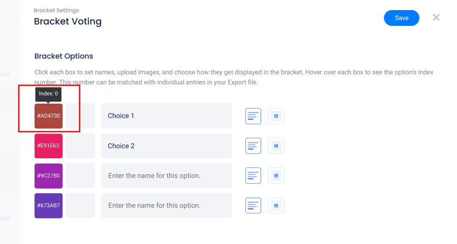457x244 pixels.
Task: Click the Choice 2 name field
Action: (166, 146)
